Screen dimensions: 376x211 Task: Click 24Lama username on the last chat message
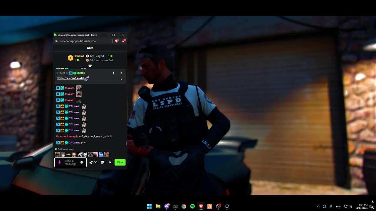pyautogui.click(x=74, y=142)
